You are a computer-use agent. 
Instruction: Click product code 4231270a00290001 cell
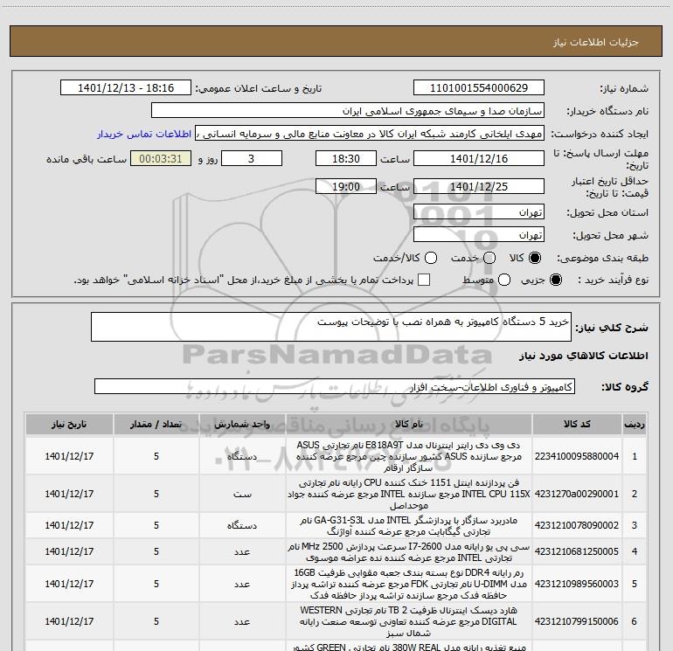577,494
